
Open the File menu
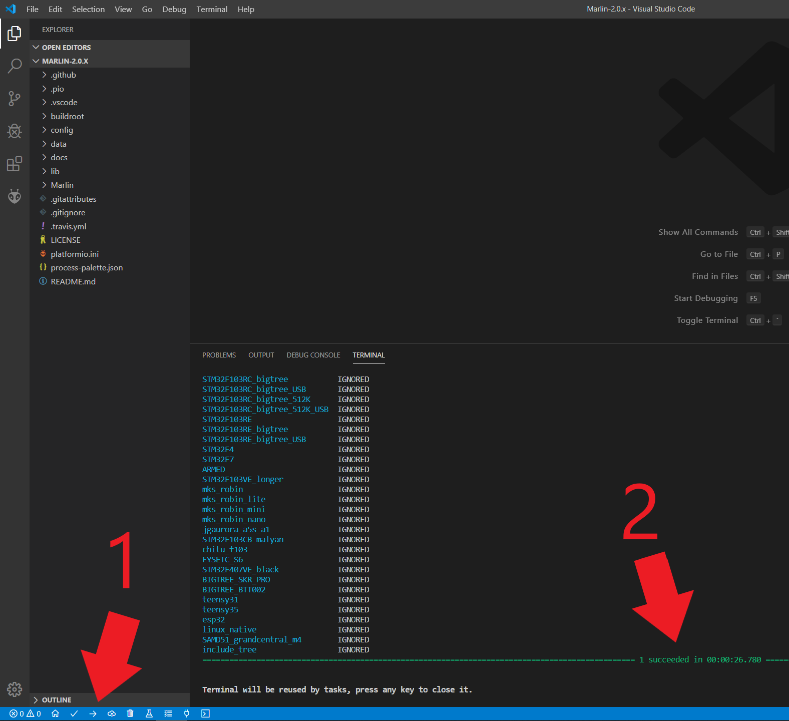(33, 9)
